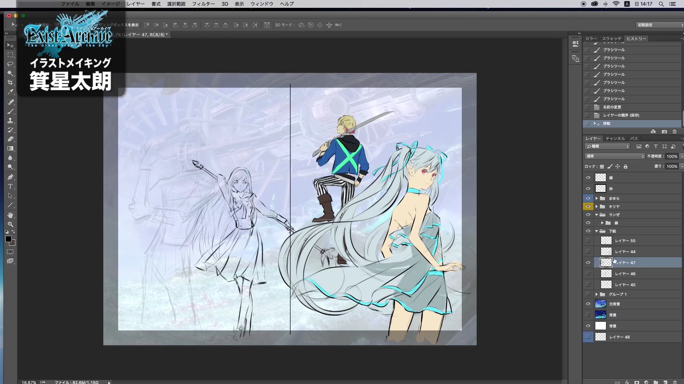The width and height of the screenshot is (684, 384).
Task: Hide the 元背景 layer
Action: (588, 304)
